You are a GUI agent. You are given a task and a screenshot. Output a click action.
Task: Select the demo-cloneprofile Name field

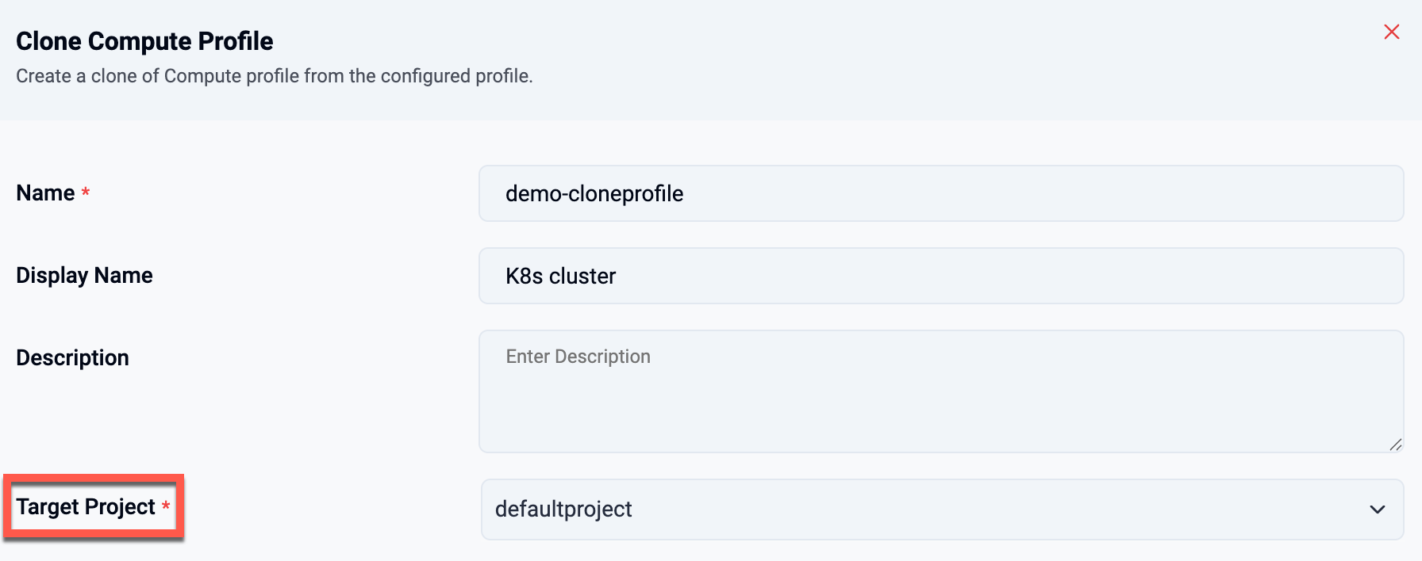pyautogui.click(x=942, y=193)
